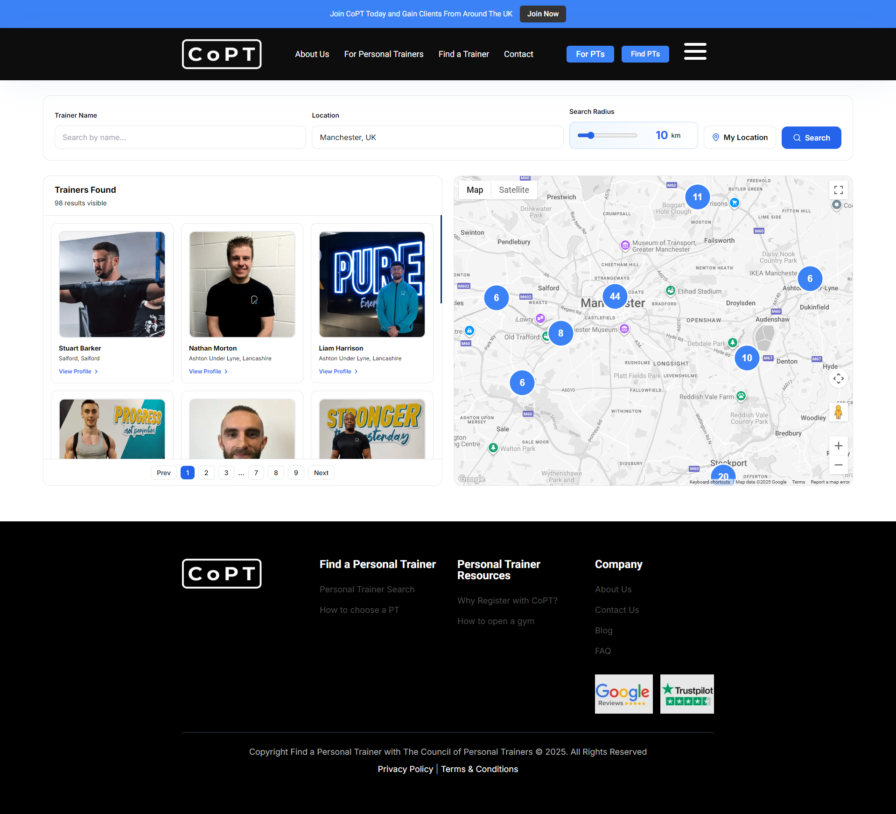Click the map zoom out minus button
Image resolution: width=896 pixels, height=814 pixels.
(838, 465)
